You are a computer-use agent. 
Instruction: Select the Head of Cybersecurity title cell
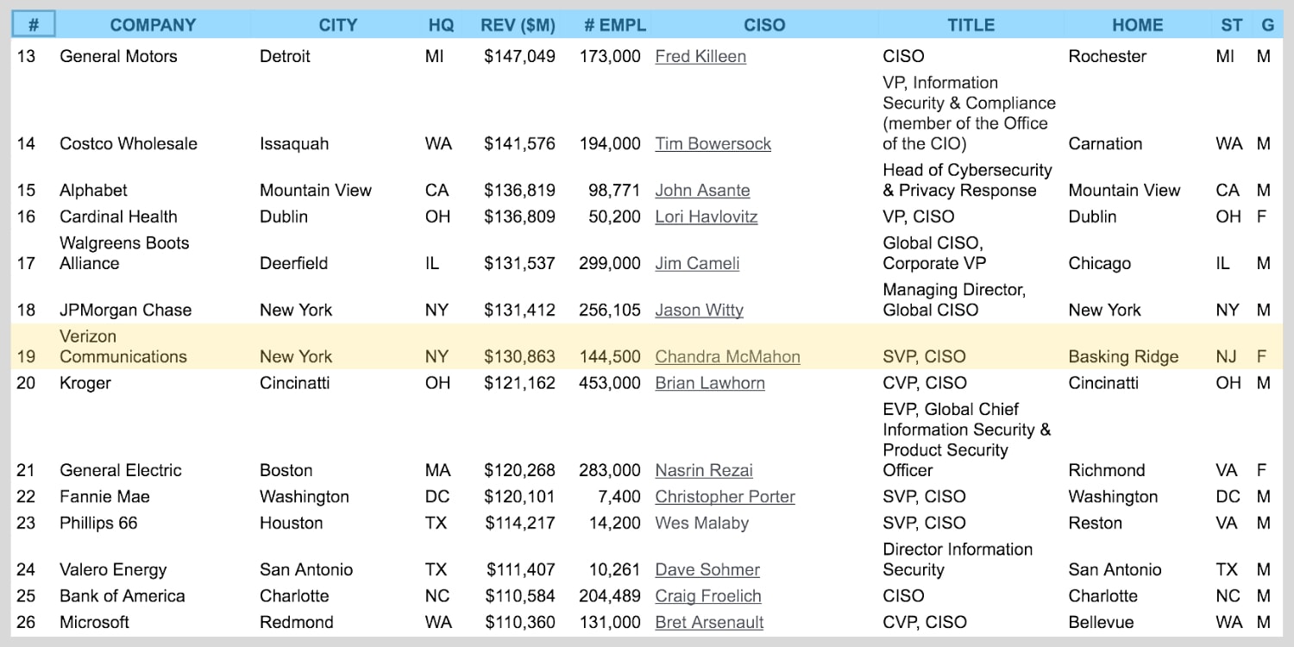(x=968, y=180)
